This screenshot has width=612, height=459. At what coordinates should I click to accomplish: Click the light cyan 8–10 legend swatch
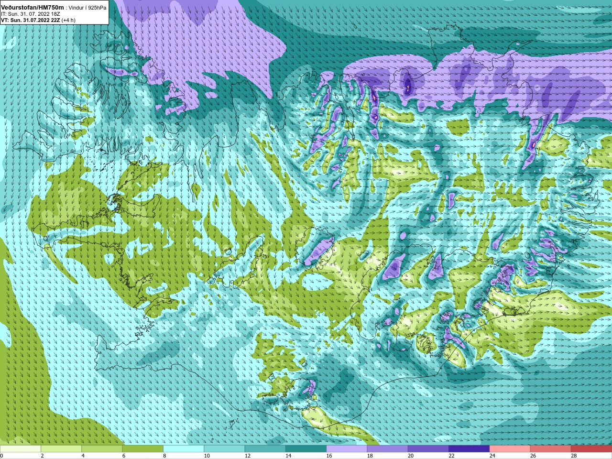coord(184,448)
